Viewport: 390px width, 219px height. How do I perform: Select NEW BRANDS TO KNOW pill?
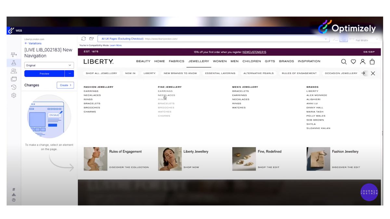point(180,73)
